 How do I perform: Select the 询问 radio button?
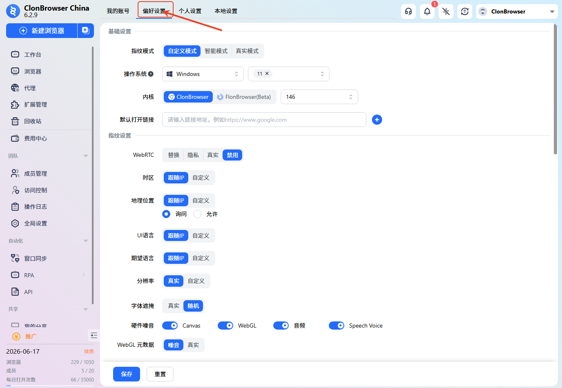click(x=166, y=214)
